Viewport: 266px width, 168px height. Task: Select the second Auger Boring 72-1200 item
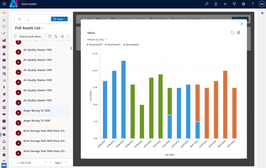pos(40,122)
